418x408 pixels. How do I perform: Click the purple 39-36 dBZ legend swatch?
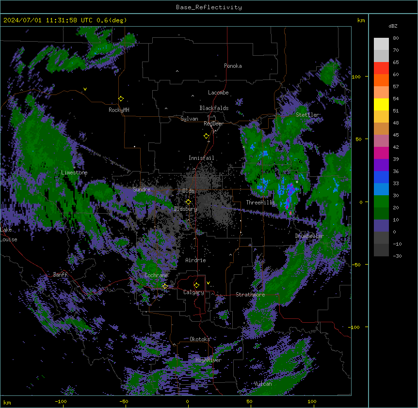(x=381, y=165)
